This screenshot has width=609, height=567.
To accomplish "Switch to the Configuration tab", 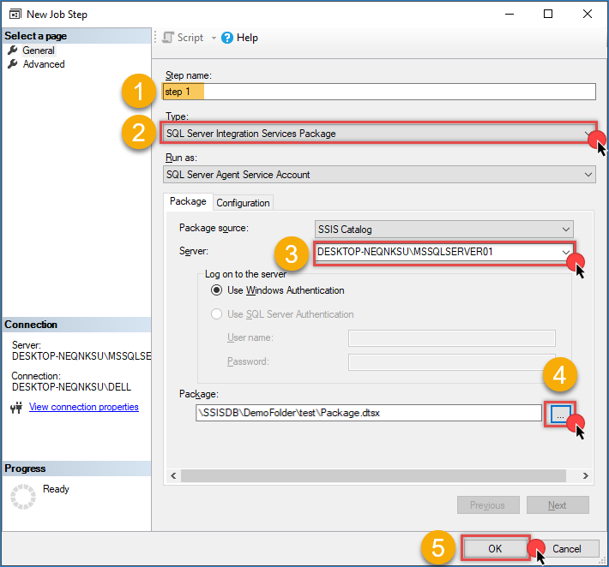I will 243,203.
